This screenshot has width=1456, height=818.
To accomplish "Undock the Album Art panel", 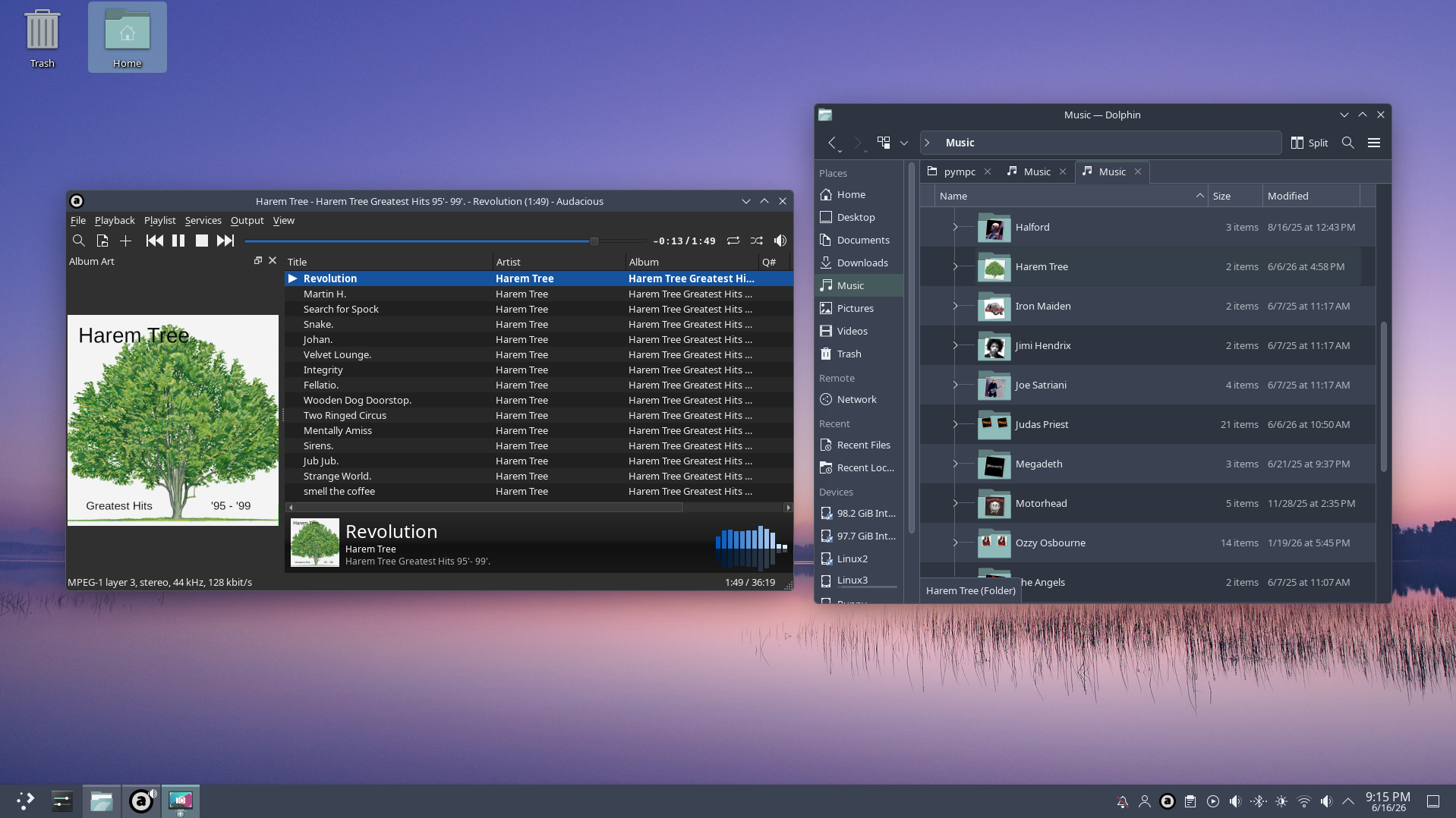I will point(258,260).
